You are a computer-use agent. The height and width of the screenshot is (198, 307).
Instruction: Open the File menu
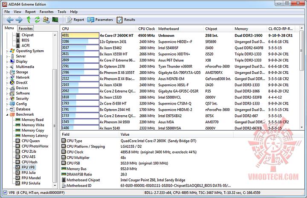[7, 12]
